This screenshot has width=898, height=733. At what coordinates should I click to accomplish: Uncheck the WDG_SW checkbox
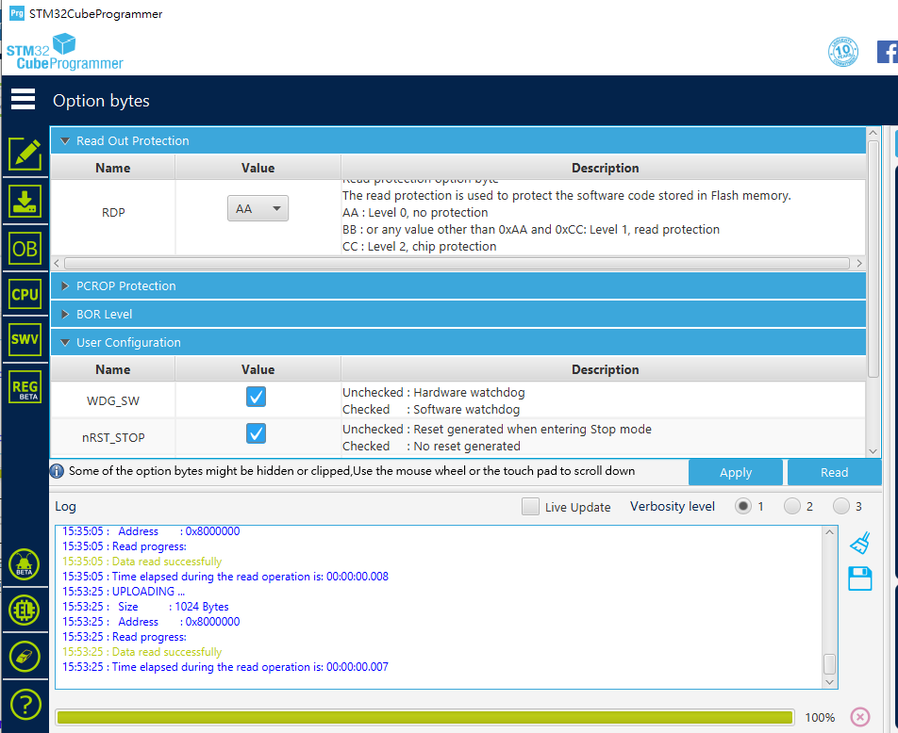click(256, 397)
